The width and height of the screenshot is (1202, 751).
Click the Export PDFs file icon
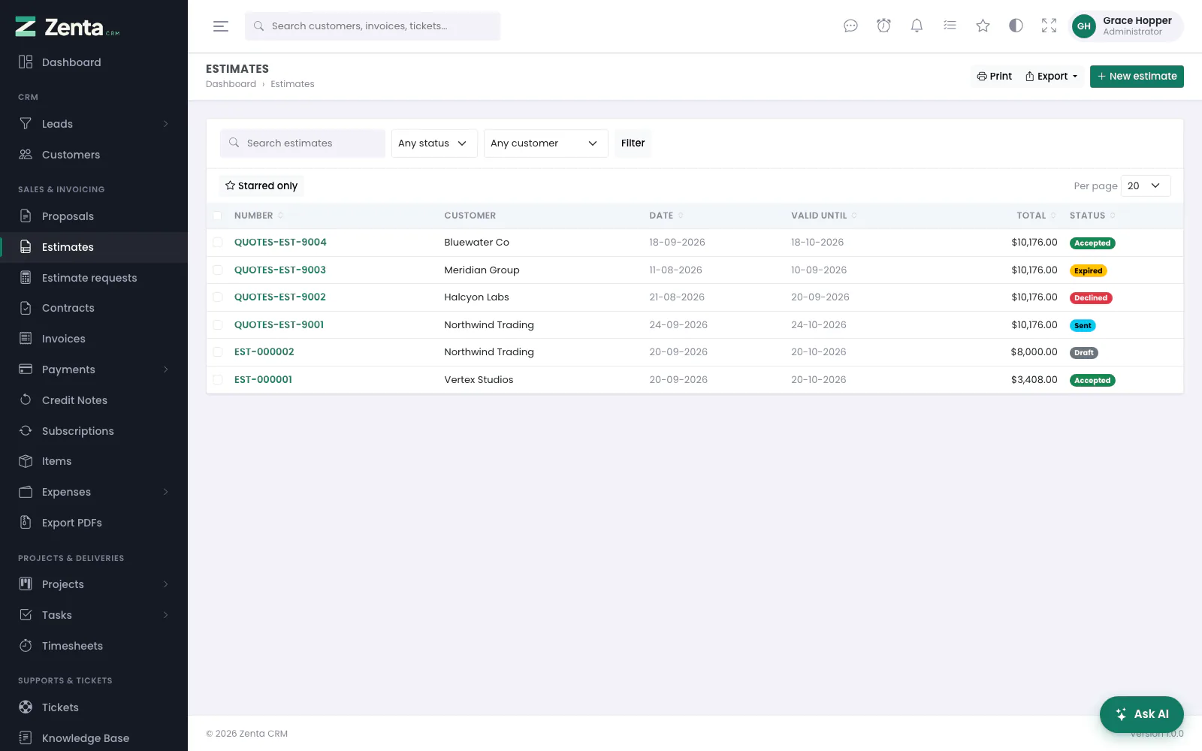[26, 523]
